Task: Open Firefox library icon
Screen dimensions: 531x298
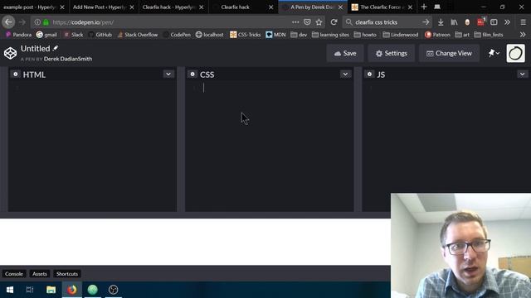Action: [454, 22]
